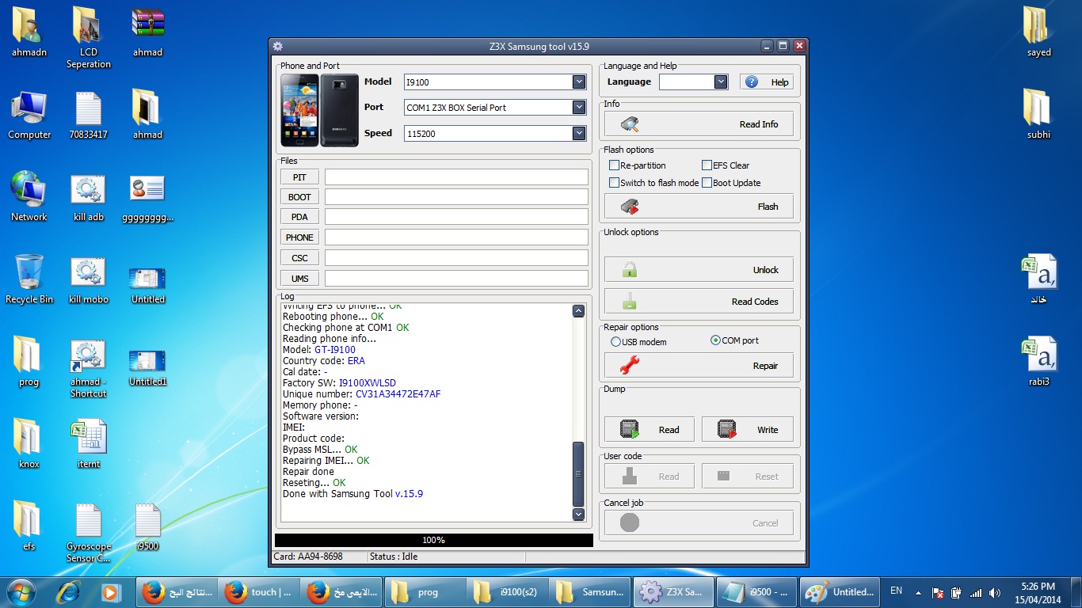
Task: Select the knox folder icon
Action: tap(29, 443)
